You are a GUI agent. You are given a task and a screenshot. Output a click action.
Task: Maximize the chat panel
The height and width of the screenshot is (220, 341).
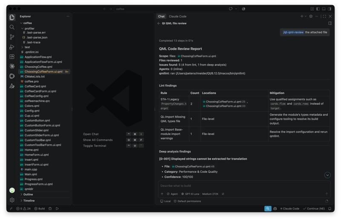(x=324, y=16)
